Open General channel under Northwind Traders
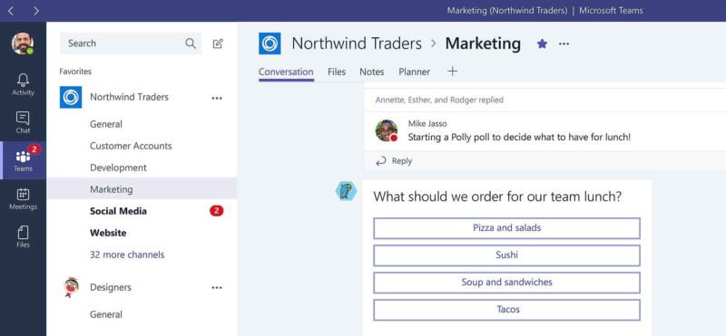The height and width of the screenshot is (336, 726). point(106,124)
